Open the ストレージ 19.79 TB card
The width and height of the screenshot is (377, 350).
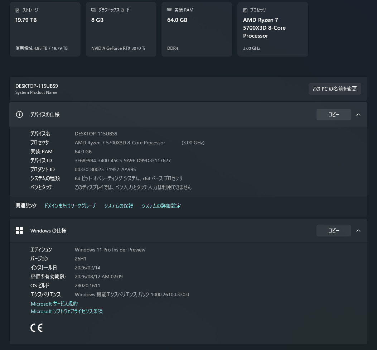click(x=45, y=29)
